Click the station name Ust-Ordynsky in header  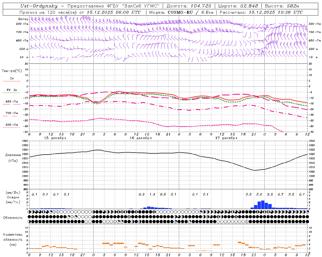[x=39, y=6]
